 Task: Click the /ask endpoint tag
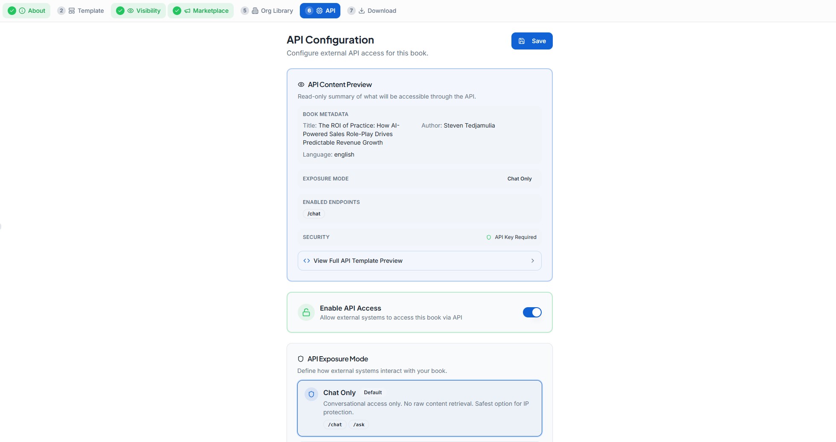pyautogui.click(x=359, y=425)
